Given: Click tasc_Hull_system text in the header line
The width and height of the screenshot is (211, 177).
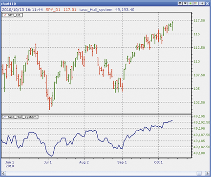Looking at the screenshot, I should [x=96, y=10].
